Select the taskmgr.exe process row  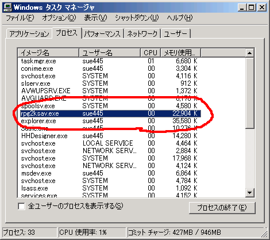tap(111, 61)
